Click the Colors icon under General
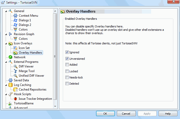 [15, 29]
